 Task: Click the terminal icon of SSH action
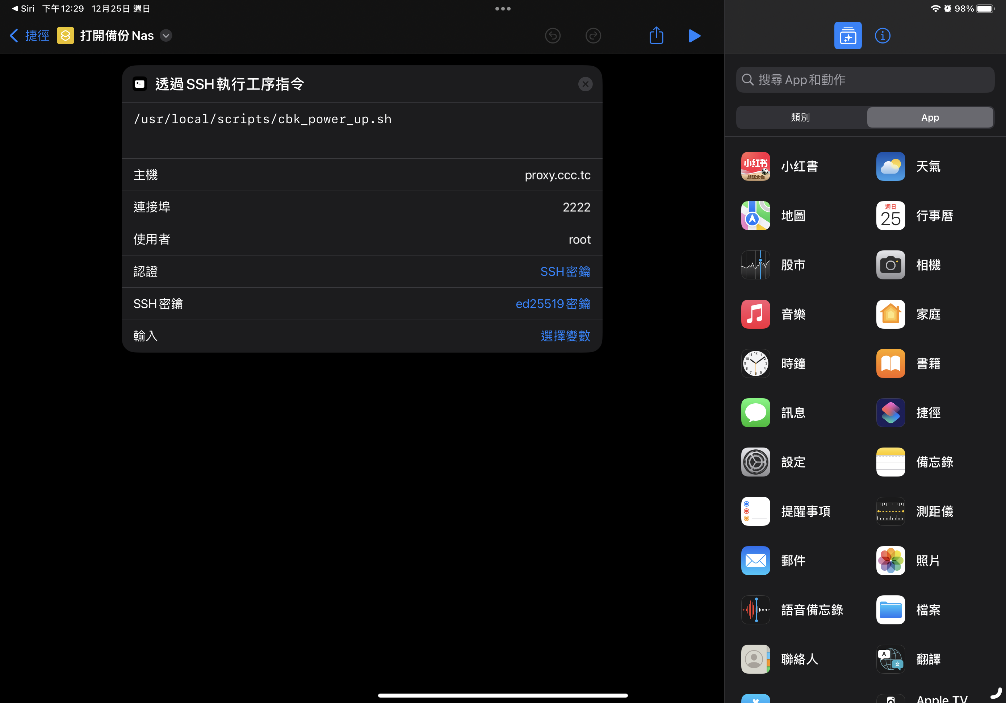[x=140, y=83]
